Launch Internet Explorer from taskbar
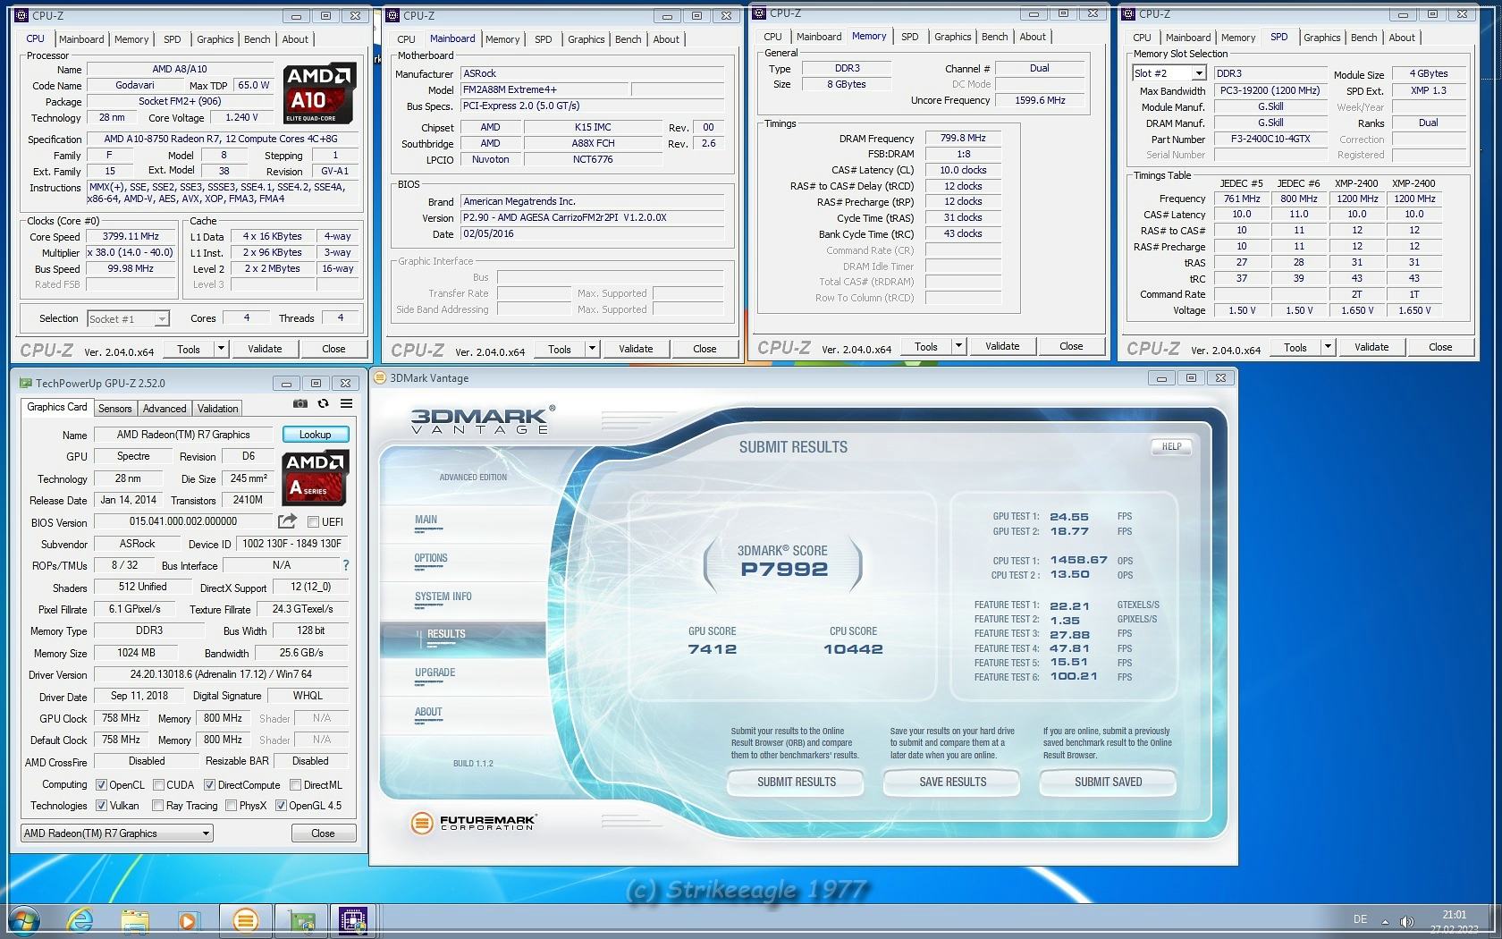Viewport: 1502px width, 939px height. tap(80, 920)
